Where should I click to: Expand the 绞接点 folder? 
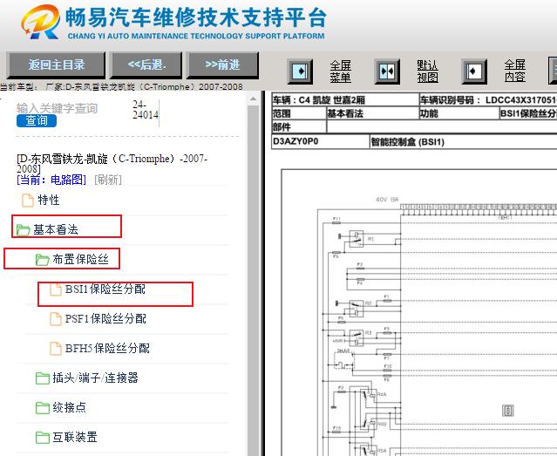[69, 407]
